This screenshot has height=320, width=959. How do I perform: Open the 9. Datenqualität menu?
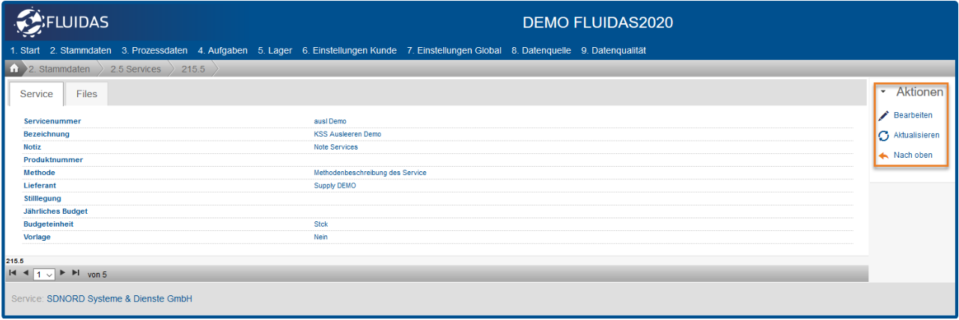coord(613,51)
